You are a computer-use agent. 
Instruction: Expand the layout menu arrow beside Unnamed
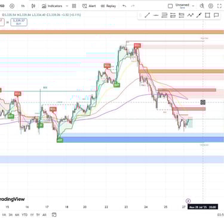pyautogui.click(x=193, y=6)
